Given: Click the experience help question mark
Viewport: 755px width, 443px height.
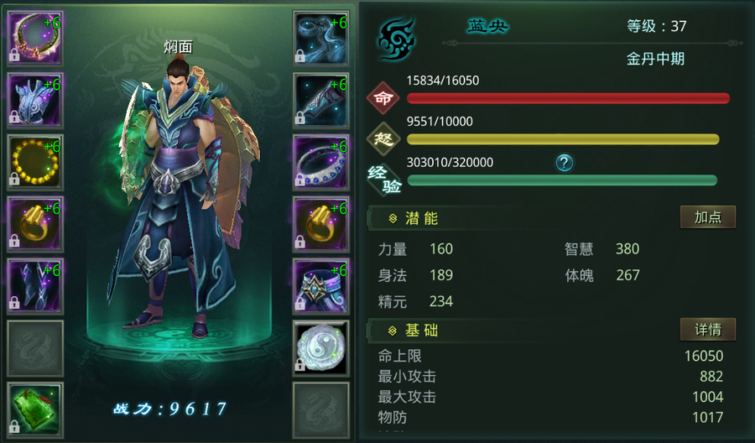Looking at the screenshot, I should [565, 163].
